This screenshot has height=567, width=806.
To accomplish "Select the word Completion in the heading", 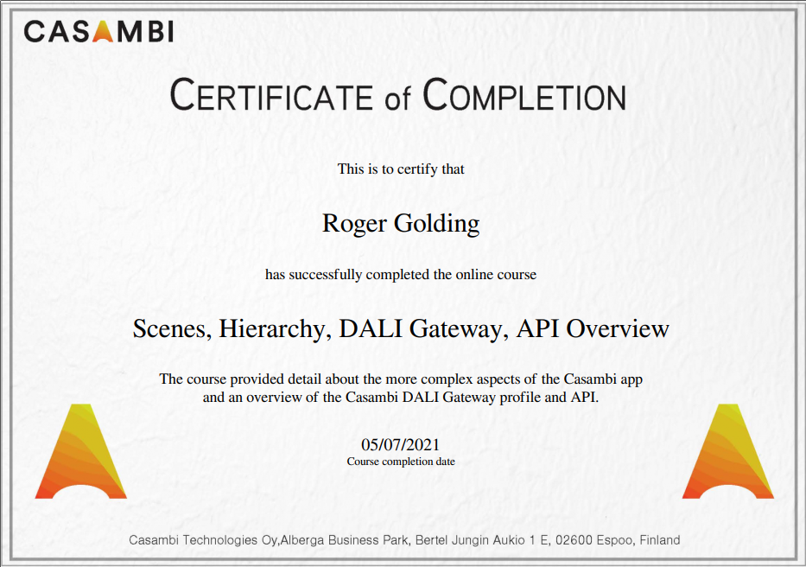I will (525, 95).
